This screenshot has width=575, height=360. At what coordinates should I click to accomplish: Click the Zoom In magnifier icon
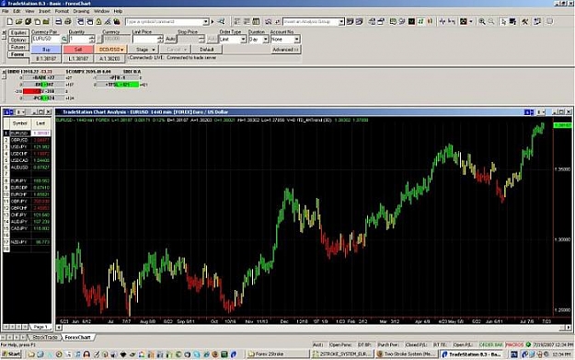482,22
